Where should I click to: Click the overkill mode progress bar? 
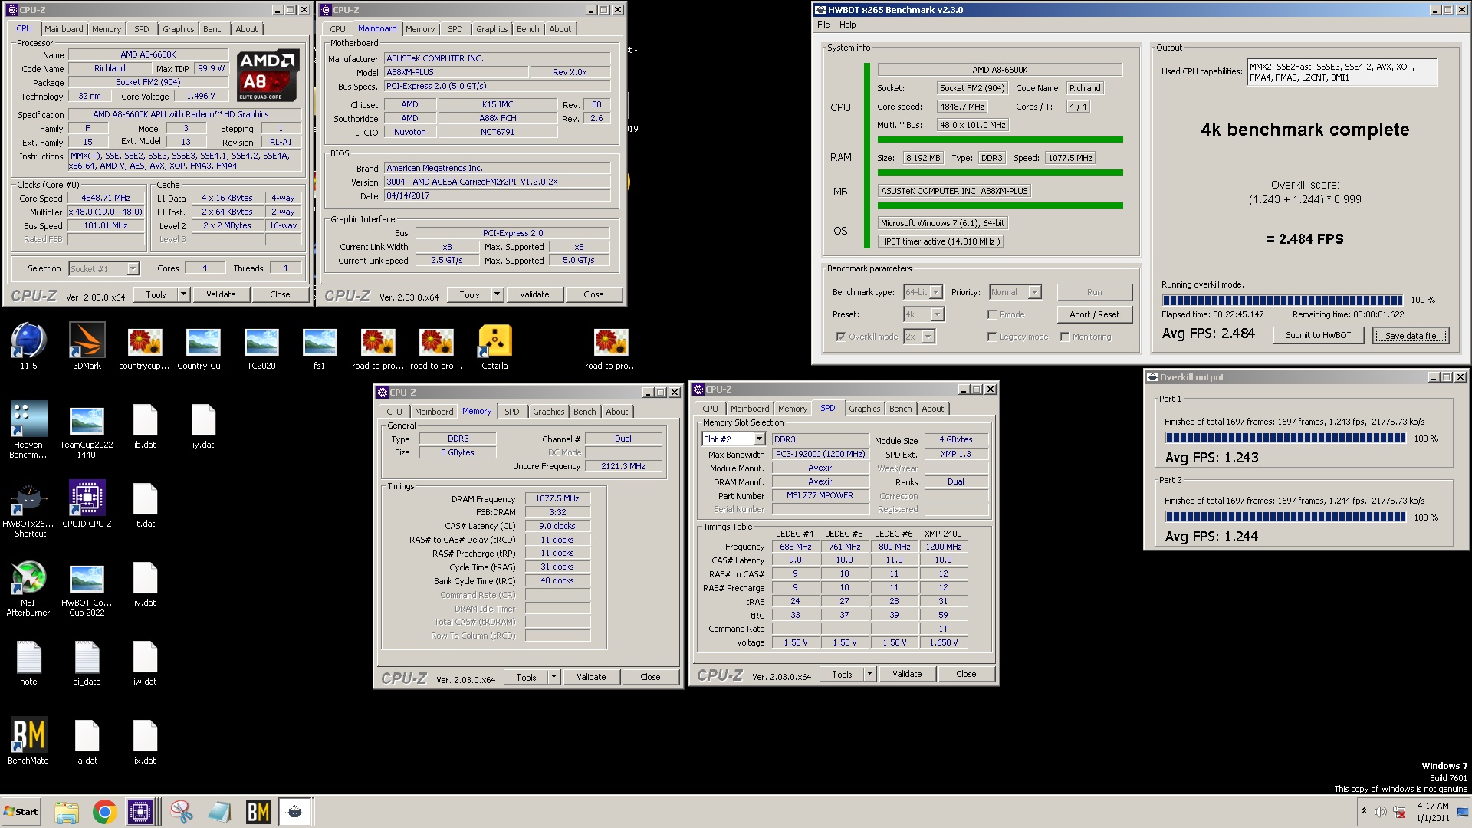tap(1282, 301)
